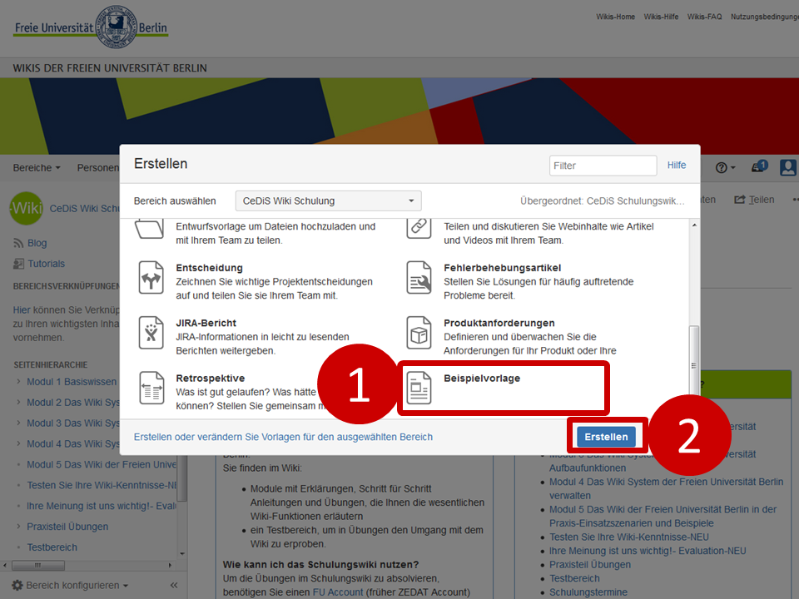Select the Fehlerbehebungsartikel template icon
The width and height of the screenshot is (799, 599).
point(419,278)
